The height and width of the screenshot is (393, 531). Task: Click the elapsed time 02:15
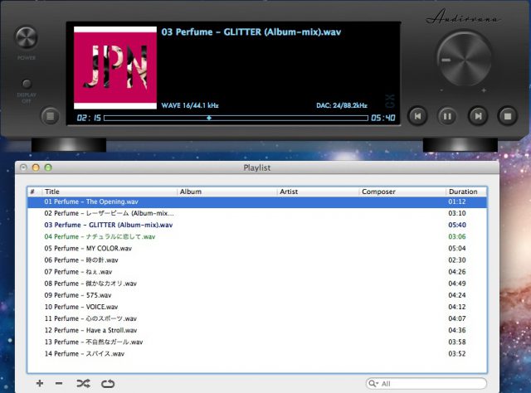(89, 118)
